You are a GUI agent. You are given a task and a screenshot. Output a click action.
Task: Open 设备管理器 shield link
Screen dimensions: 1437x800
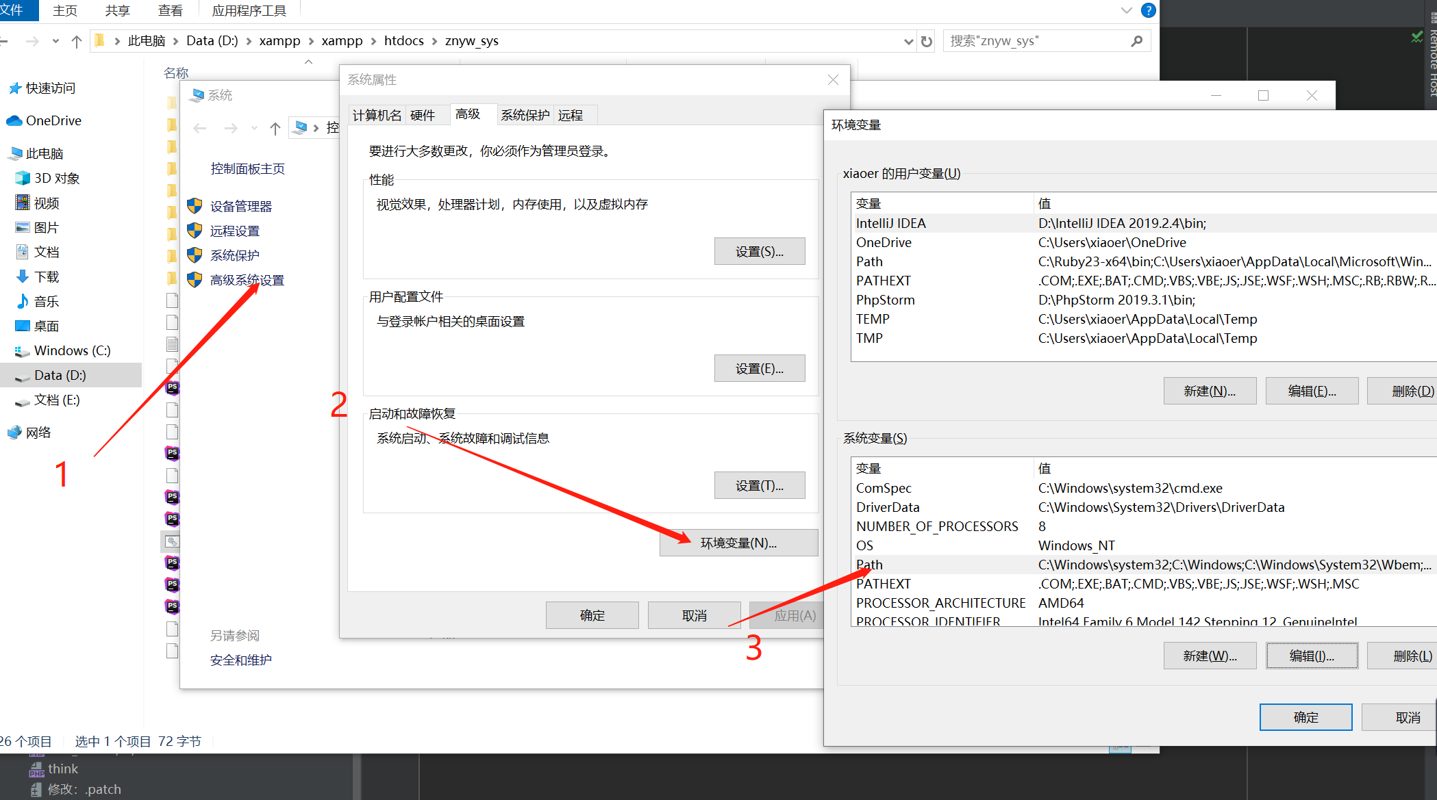click(x=240, y=206)
